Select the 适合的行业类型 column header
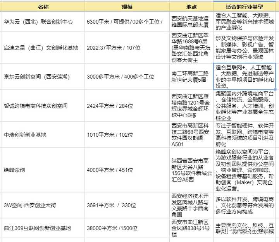Image resolution: width=279 pixels, height=242 pixels. point(244,7)
